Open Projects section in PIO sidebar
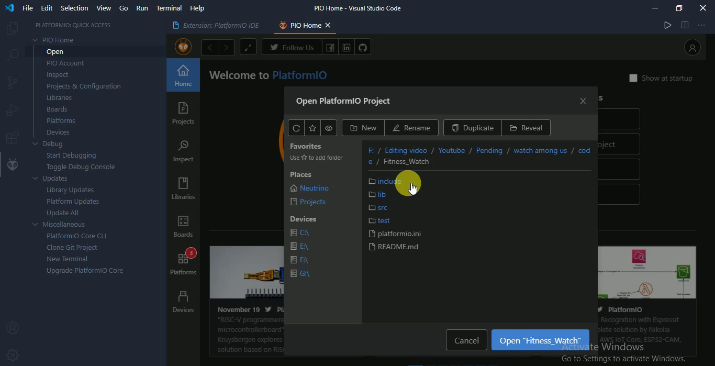Screen dimensions: 715x366 183,113
